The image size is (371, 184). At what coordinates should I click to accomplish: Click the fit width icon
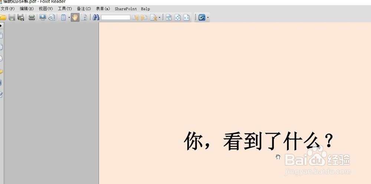click(187, 17)
